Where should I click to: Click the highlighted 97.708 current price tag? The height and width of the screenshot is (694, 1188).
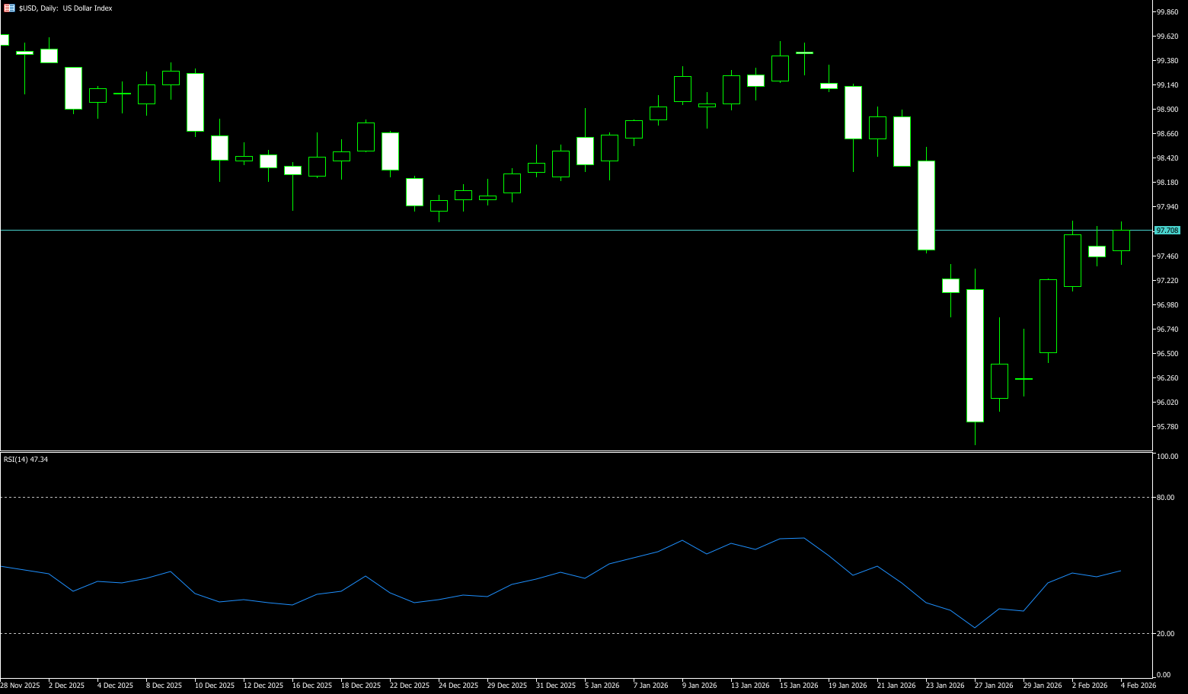click(x=1167, y=230)
